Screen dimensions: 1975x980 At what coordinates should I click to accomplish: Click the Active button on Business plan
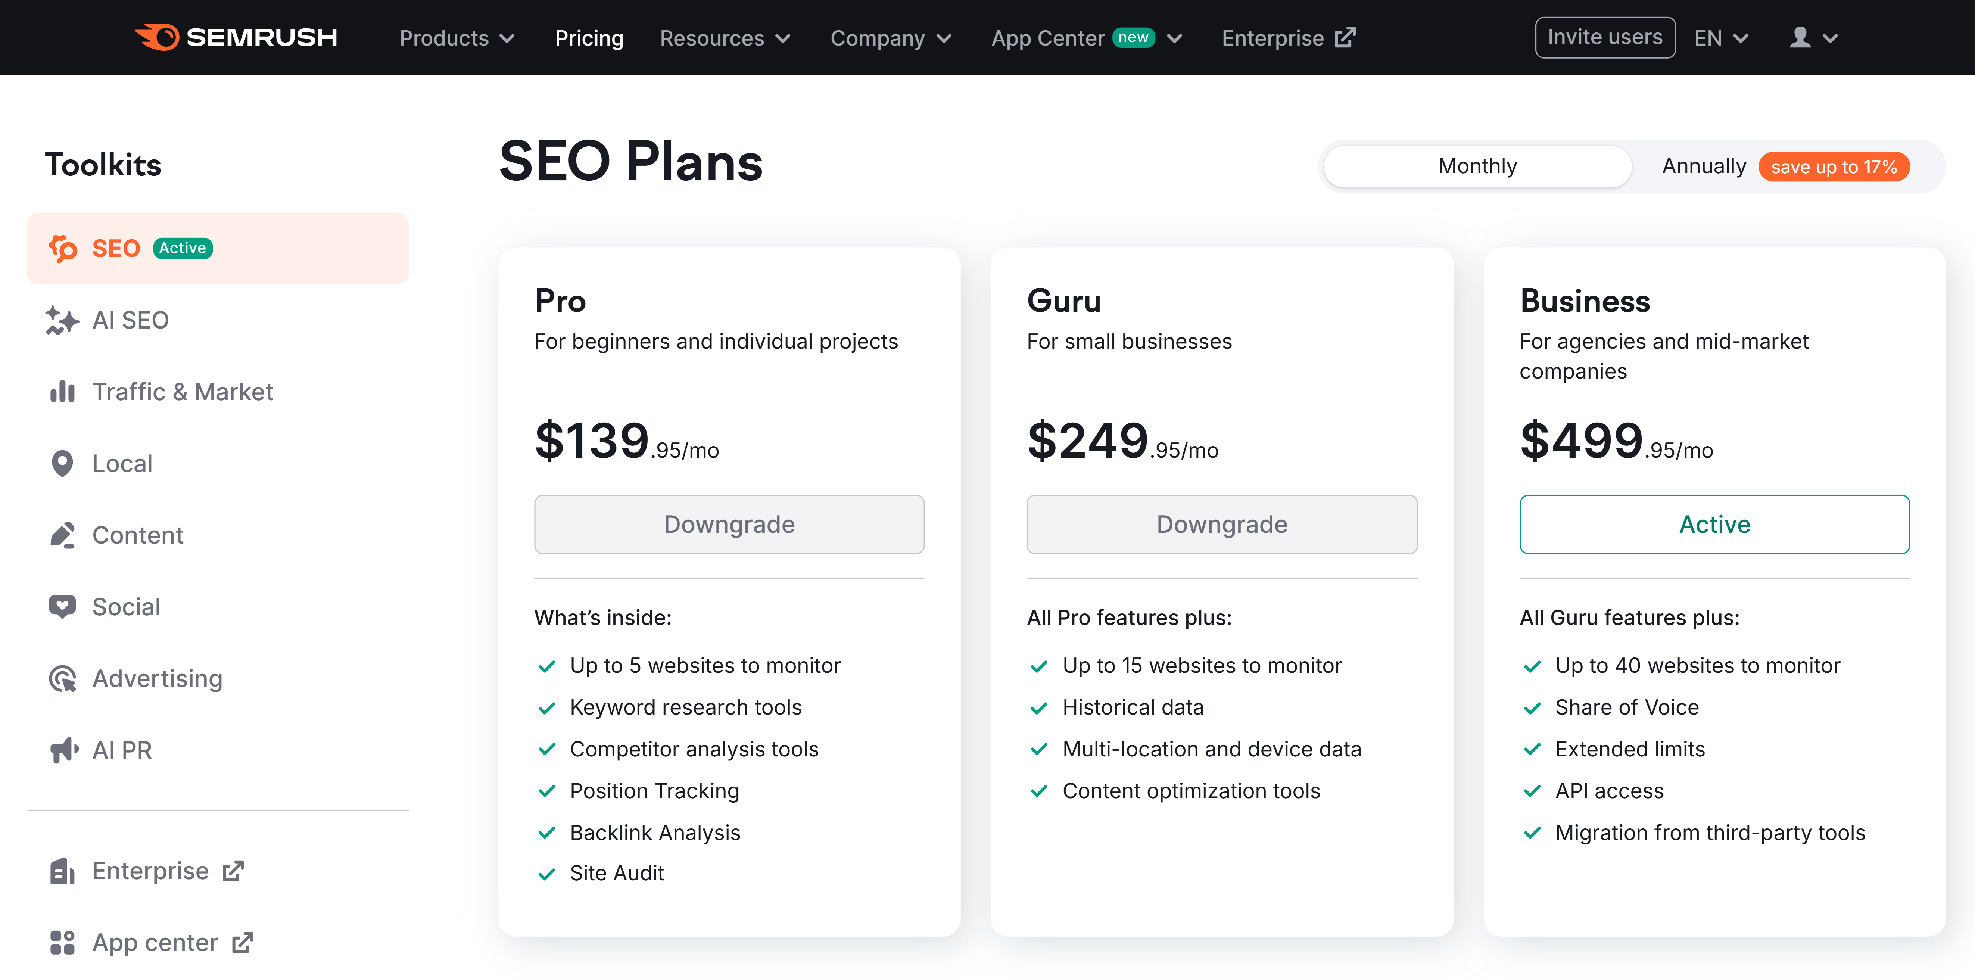(1714, 525)
